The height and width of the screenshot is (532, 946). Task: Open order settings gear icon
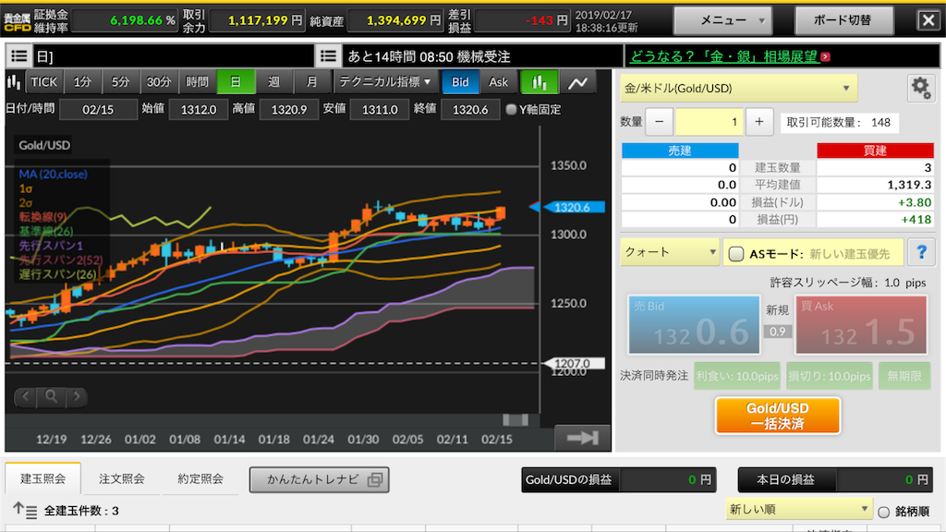921,89
